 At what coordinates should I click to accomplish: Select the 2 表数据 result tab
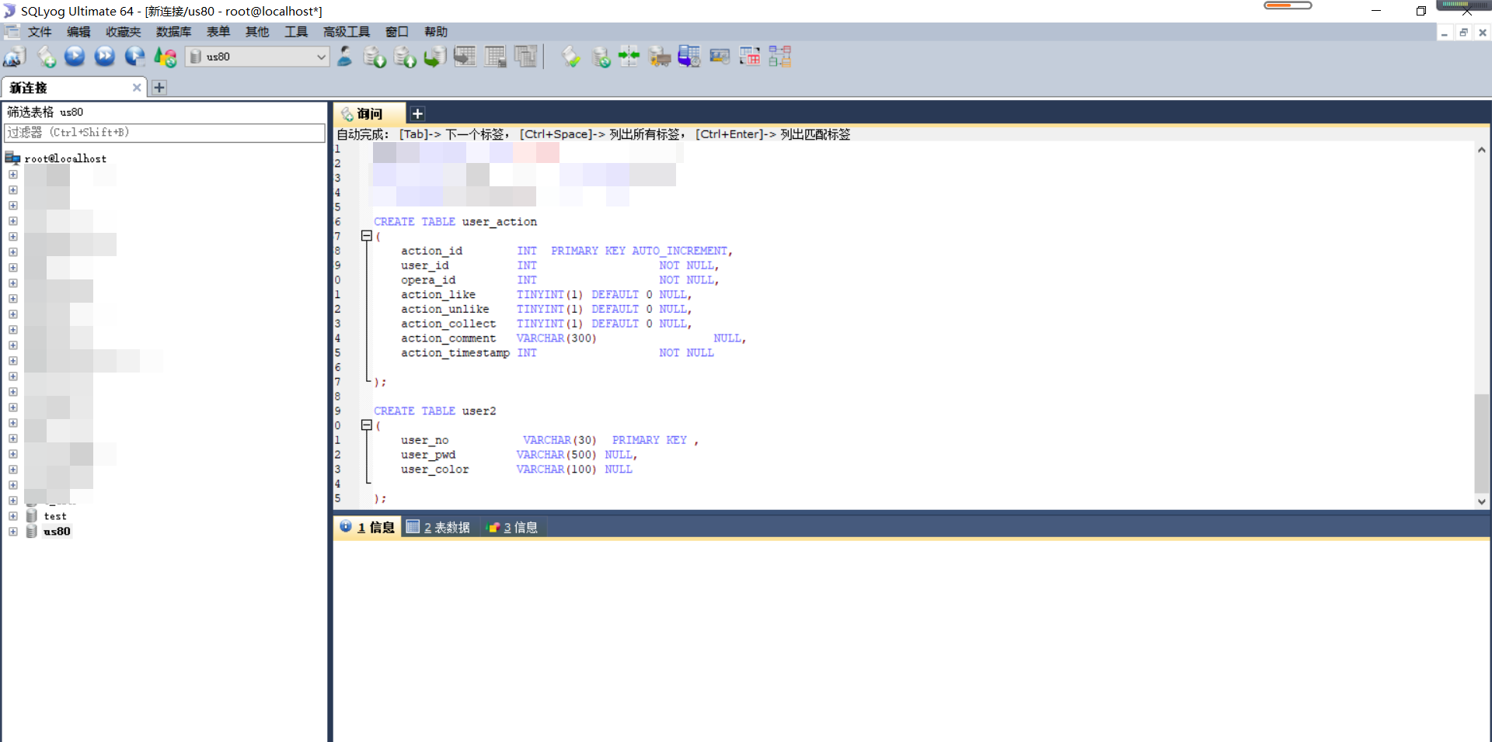click(x=439, y=527)
